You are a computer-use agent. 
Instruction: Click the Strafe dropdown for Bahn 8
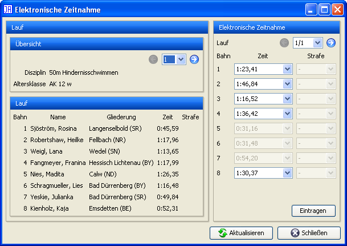tap(316, 173)
